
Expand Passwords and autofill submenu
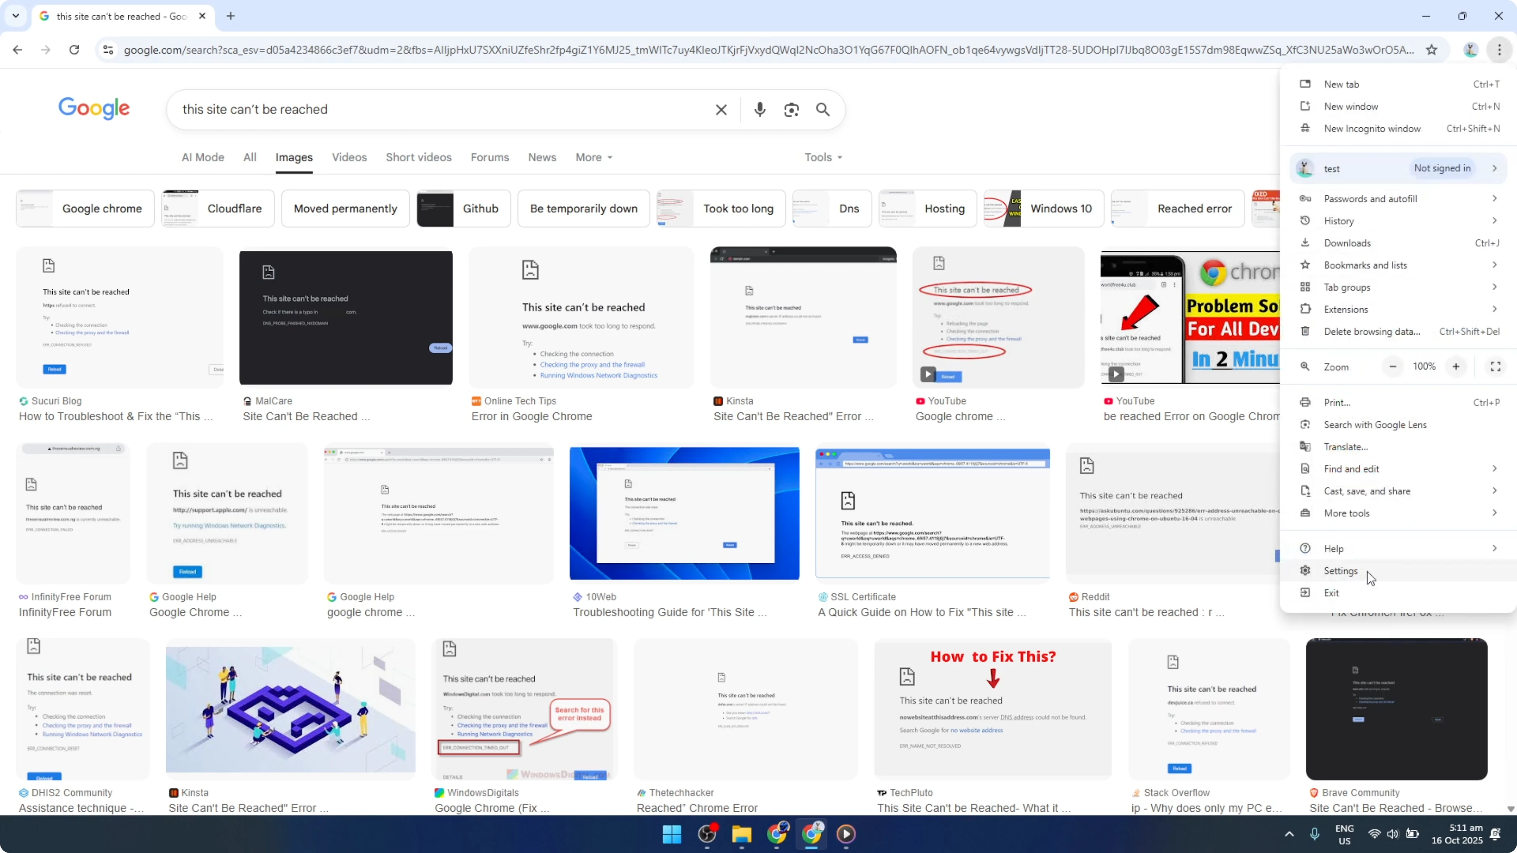(1399, 198)
